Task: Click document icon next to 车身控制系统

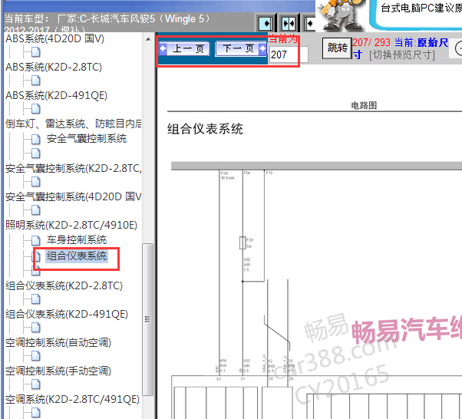Action: click(x=36, y=240)
